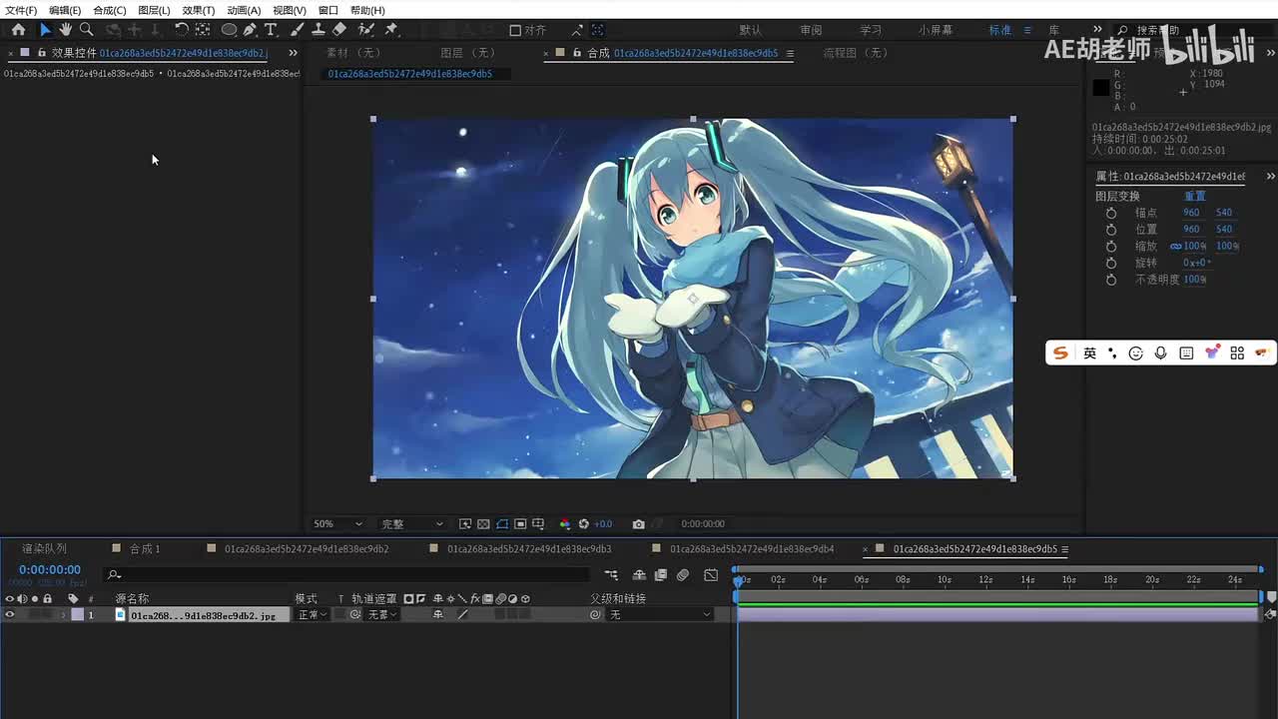
Task: Open the 文件(F) menu
Action: [21, 10]
